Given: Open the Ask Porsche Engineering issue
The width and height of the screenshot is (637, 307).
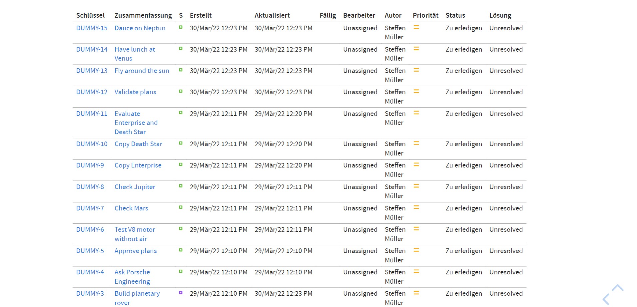Looking at the screenshot, I should [x=132, y=277].
